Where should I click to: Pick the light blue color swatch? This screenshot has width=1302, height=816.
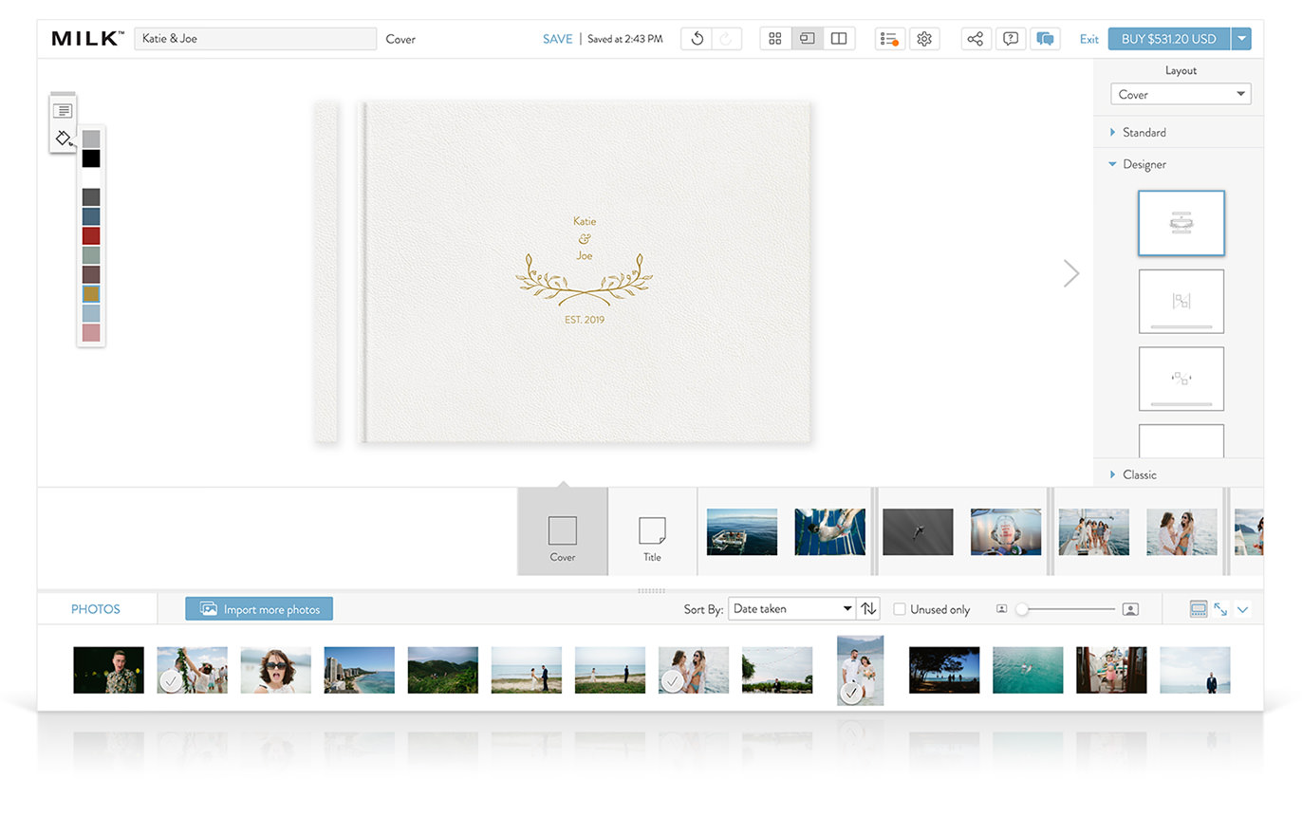tap(91, 313)
